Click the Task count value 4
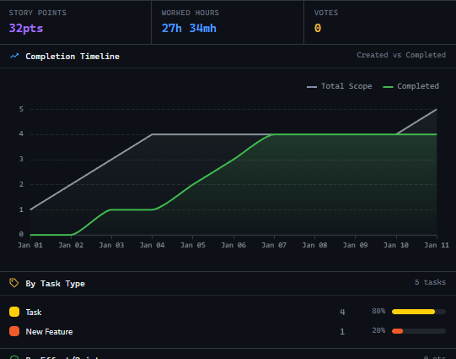Image resolution: width=456 pixels, height=359 pixels. 342,312
